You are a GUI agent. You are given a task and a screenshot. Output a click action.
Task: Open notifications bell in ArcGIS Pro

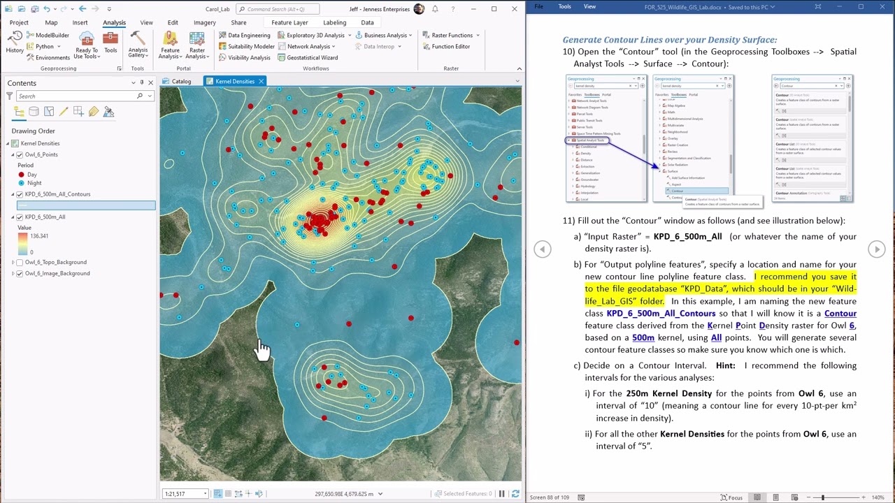point(435,9)
